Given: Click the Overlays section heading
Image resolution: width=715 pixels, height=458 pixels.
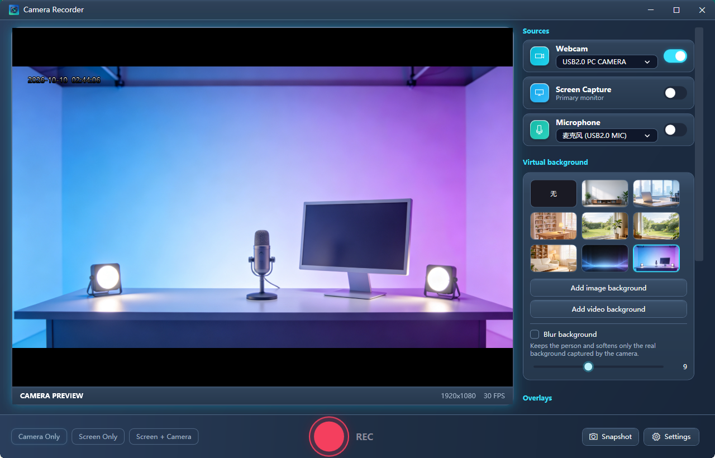Looking at the screenshot, I should [537, 398].
